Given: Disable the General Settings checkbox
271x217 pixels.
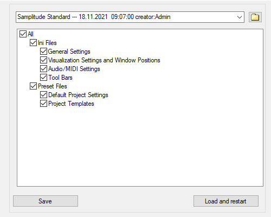Looking at the screenshot, I should pyautogui.click(x=43, y=52).
